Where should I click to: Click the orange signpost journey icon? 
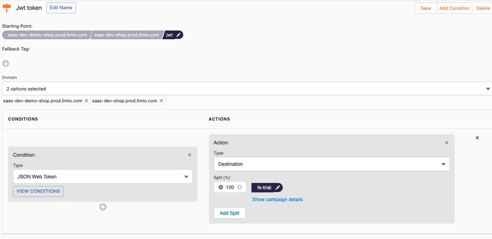(x=7, y=8)
